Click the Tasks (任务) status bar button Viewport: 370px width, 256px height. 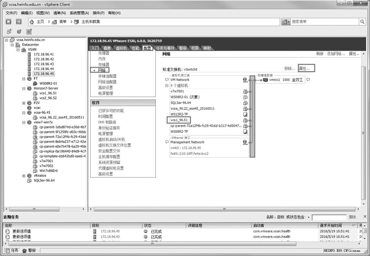click(x=12, y=251)
